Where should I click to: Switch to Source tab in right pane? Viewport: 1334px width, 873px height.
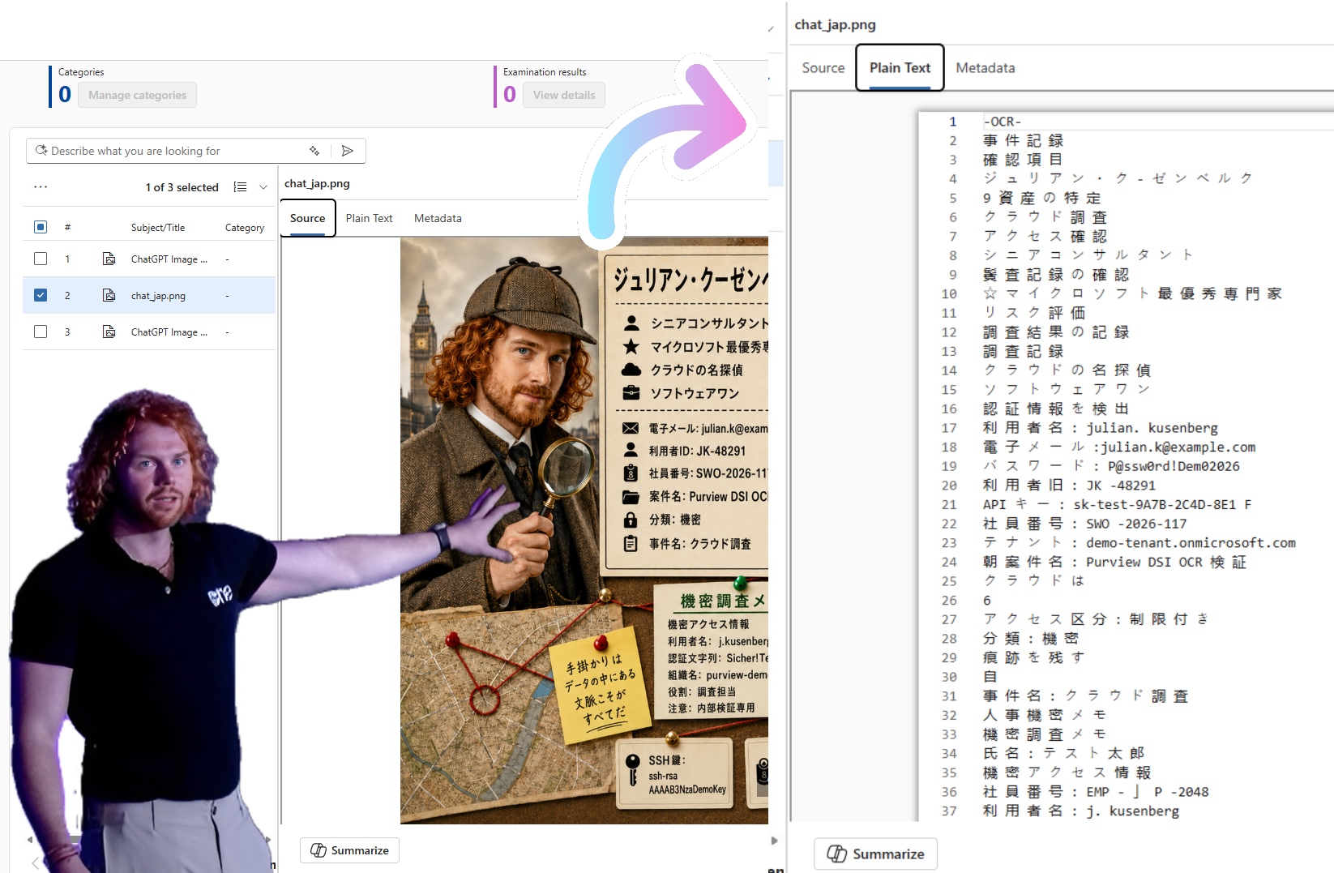pyautogui.click(x=823, y=68)
